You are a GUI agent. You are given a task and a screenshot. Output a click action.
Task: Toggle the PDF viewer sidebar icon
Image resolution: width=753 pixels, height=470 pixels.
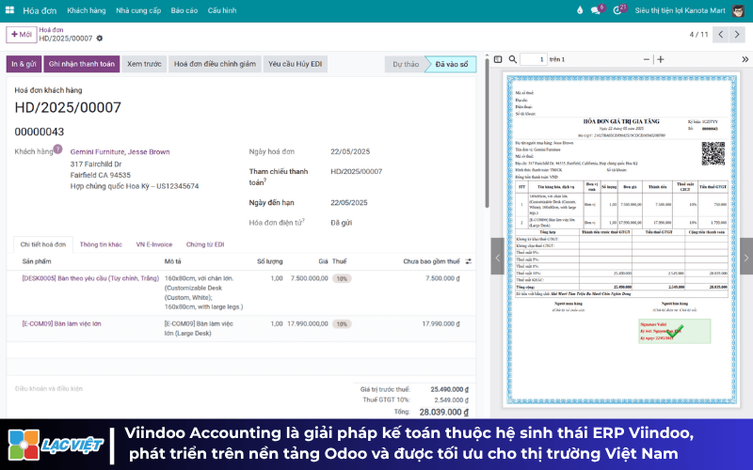point(498,59)
